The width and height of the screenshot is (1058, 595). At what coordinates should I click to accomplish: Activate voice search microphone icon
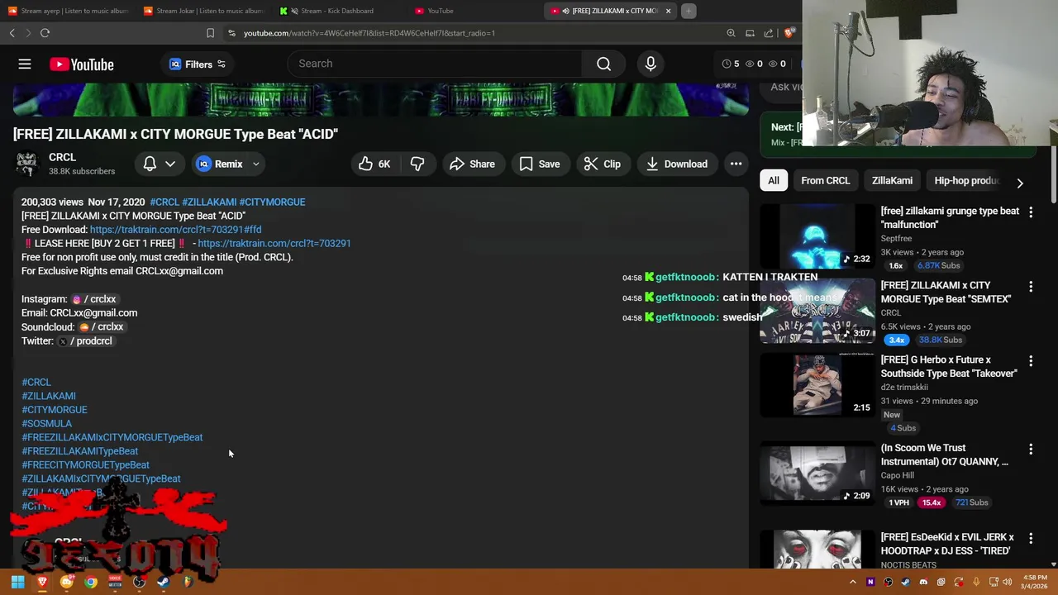(651, 64)
